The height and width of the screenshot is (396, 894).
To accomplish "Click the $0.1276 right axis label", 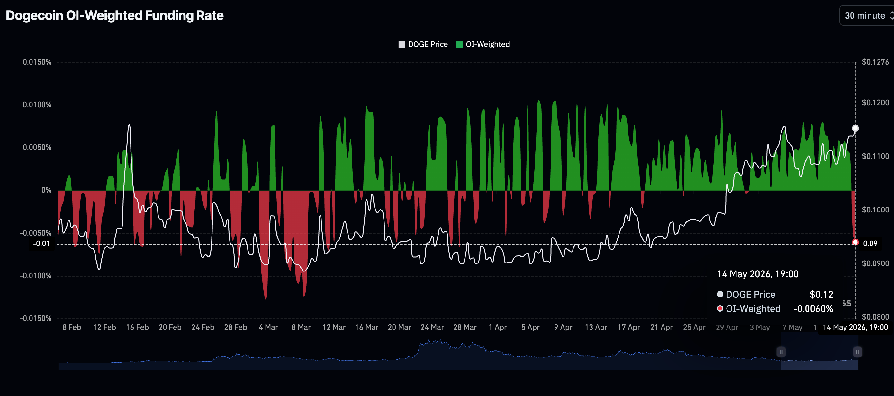I will [x=876, y=62].
